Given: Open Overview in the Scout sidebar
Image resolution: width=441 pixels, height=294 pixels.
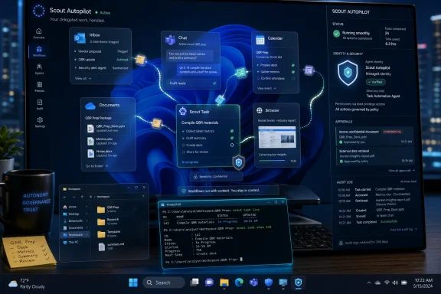Looking at the screenshot, I should (x=39, y=33).
